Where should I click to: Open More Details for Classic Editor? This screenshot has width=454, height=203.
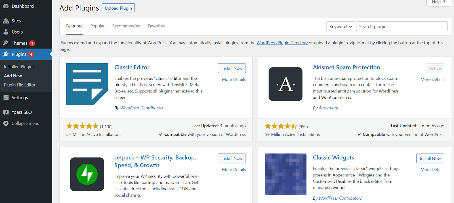click(x=234, y=79)
